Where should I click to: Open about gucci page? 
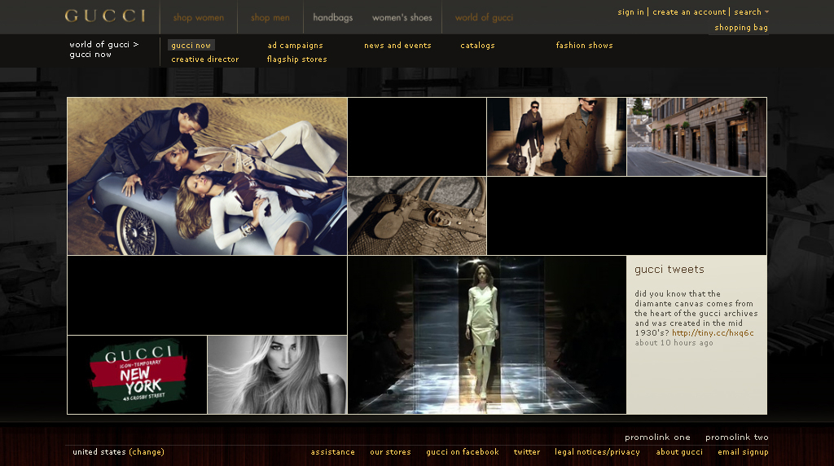point(679,451)
